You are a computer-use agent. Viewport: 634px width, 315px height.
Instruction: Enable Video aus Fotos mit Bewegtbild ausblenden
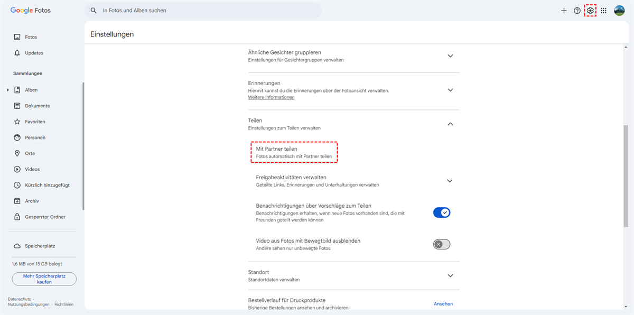[x=441, y=244]
